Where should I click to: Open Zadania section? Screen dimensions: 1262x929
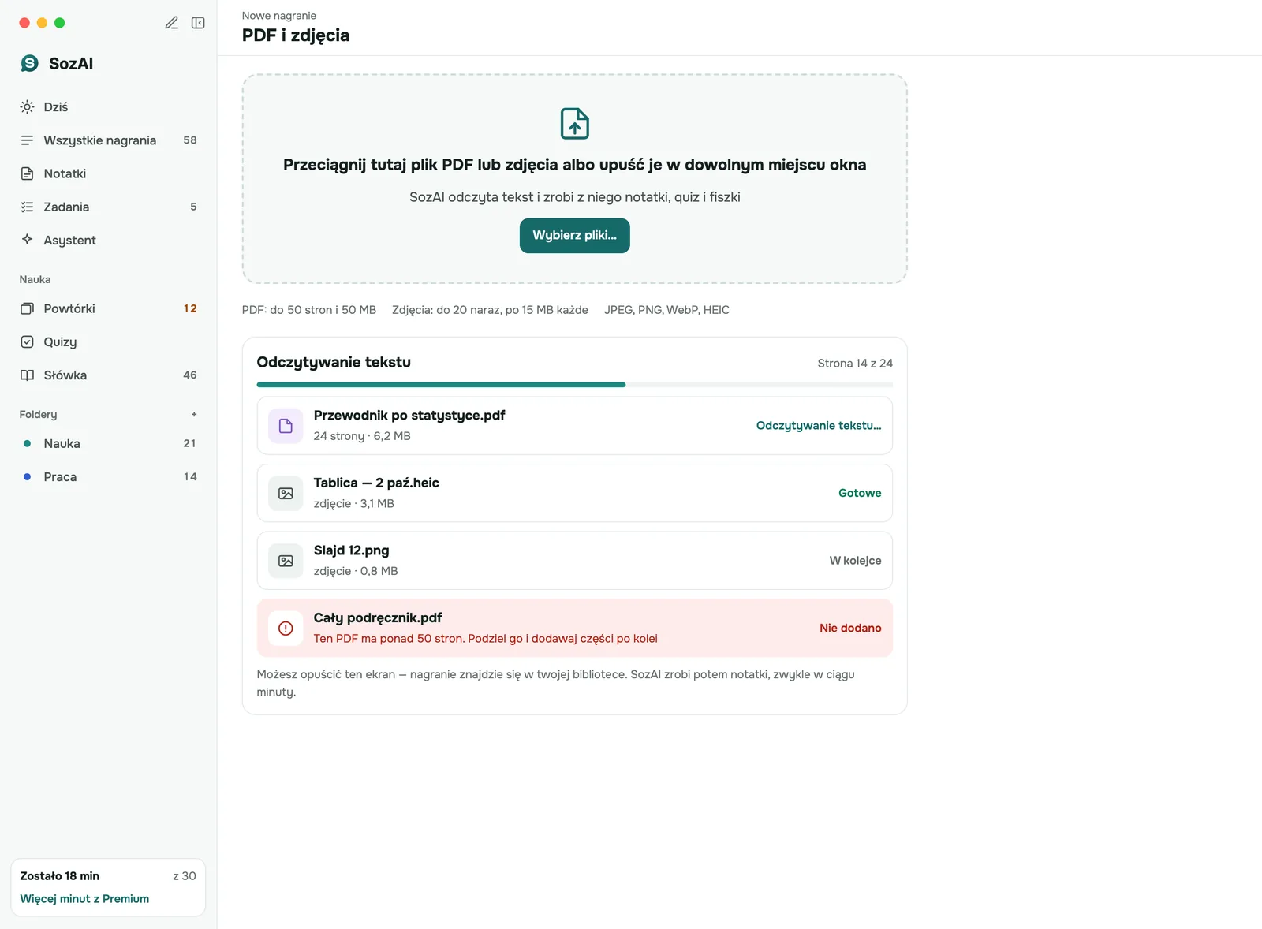(108, 207)
